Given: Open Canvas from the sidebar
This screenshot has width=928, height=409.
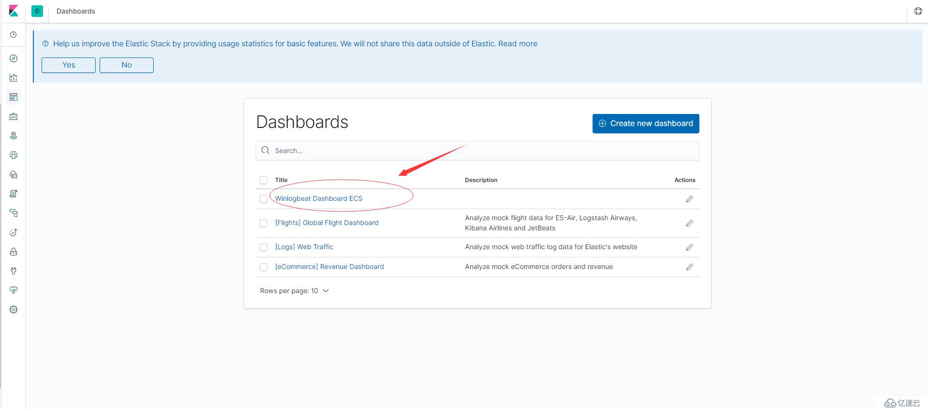Looking at the screenshot, I should click(14, 116).
